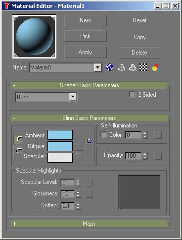Click the diffuse-specular link bracket icon

(18, 151)
